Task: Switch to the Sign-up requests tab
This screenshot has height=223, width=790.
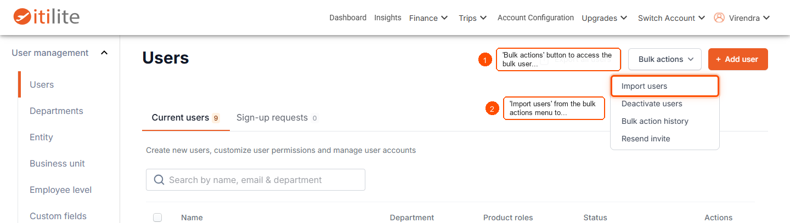Action: point(277,118)
